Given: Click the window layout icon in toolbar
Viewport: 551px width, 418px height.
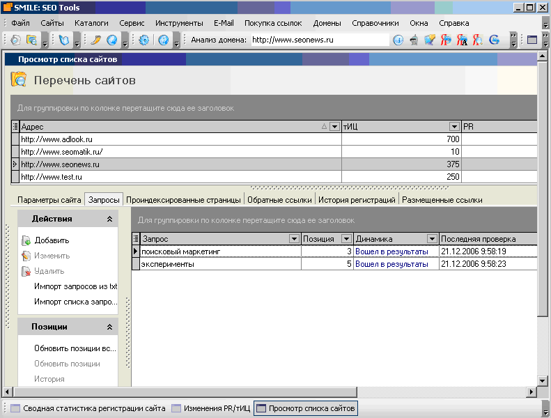Looking at the screenshot, I should (x=532, y=40).
